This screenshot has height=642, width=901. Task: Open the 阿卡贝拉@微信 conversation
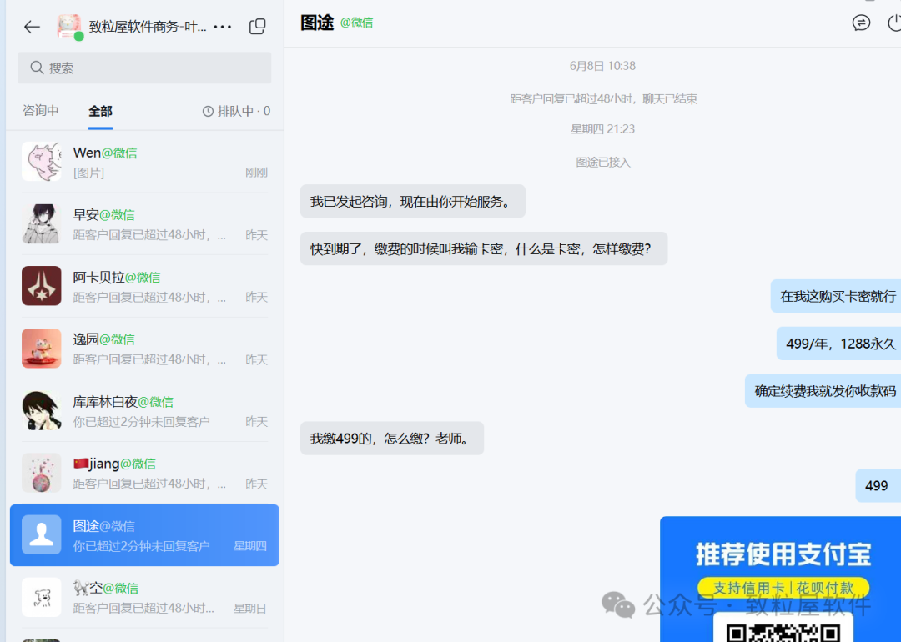[x=144, y=286]
